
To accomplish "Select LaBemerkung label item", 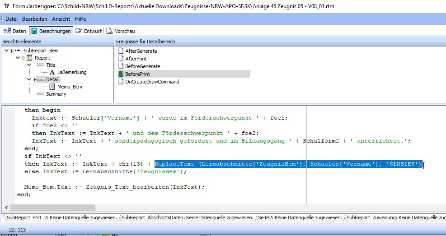I will tap(72, 72).
